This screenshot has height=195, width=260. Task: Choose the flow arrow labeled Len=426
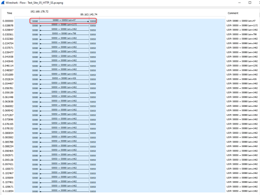64,79
